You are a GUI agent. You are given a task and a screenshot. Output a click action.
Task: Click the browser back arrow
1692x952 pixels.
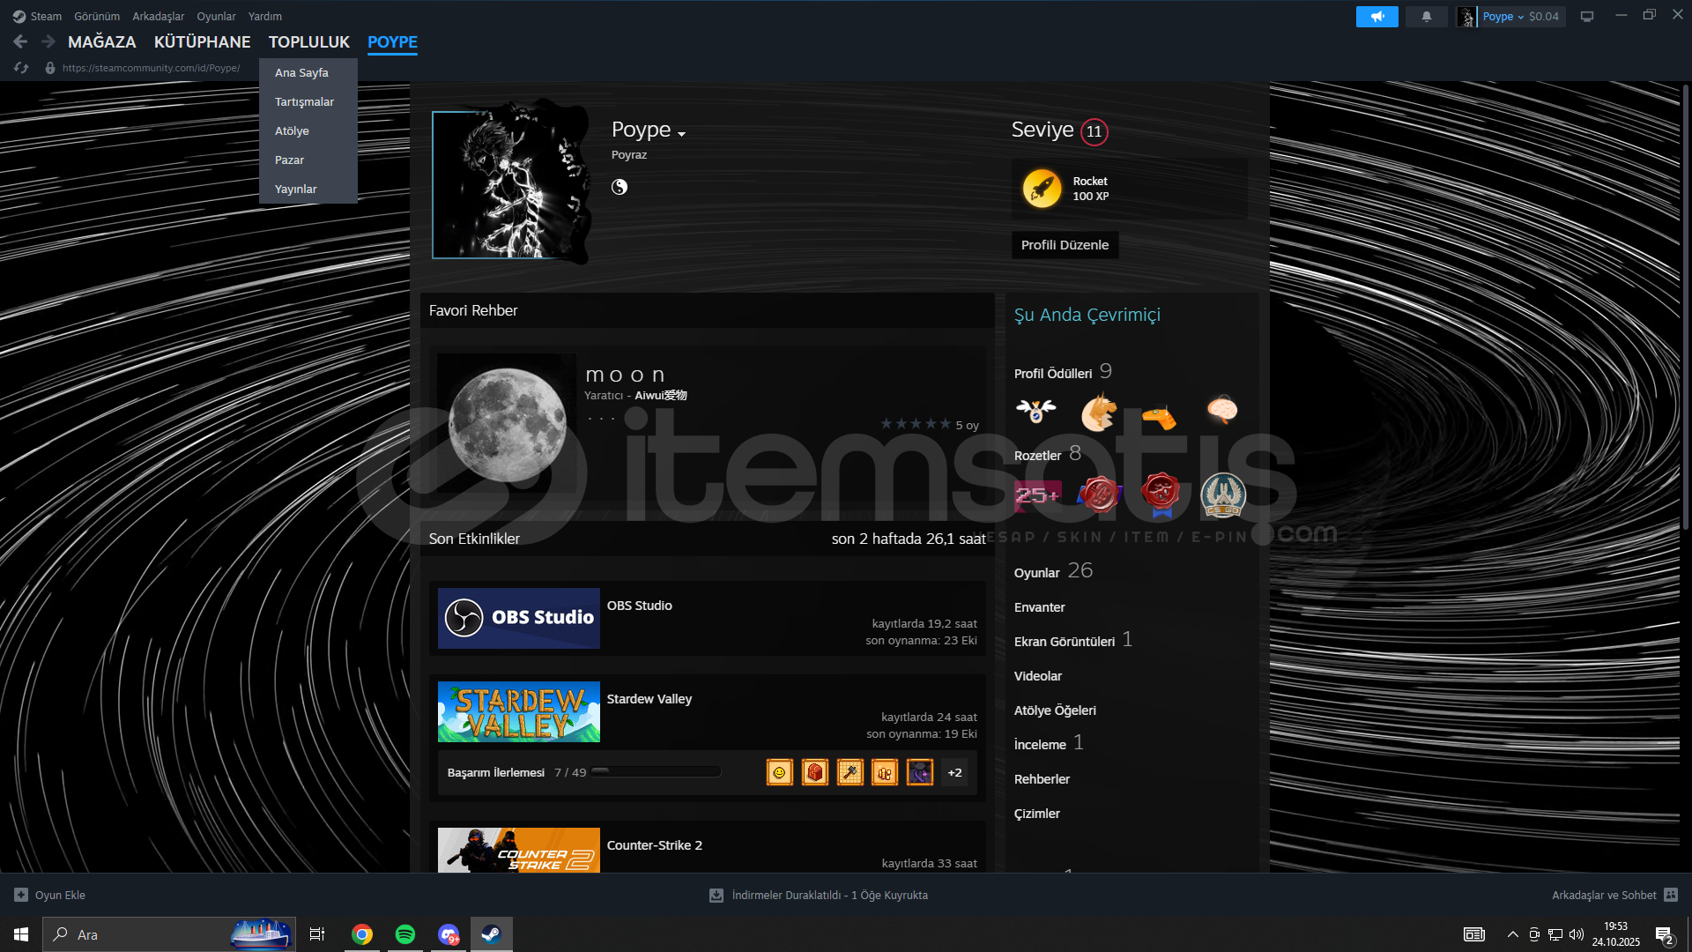[20, 41]
